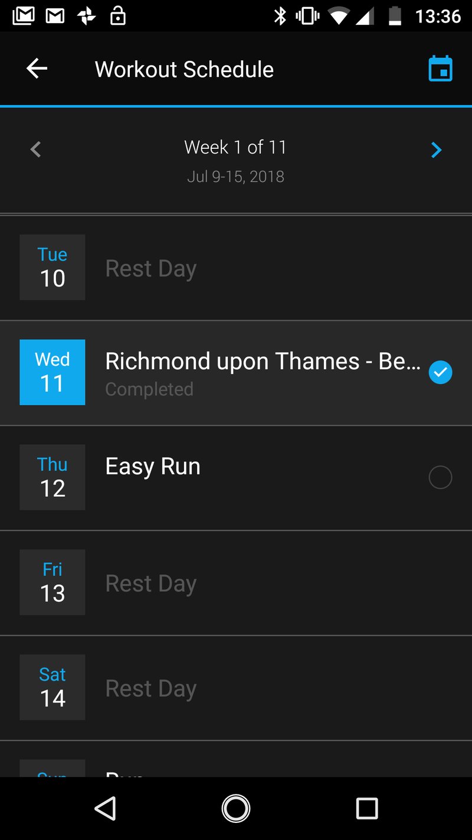This screenshot has width=472, height=840.
Task: Open Android recent apps square button
Action: [366, 808]
